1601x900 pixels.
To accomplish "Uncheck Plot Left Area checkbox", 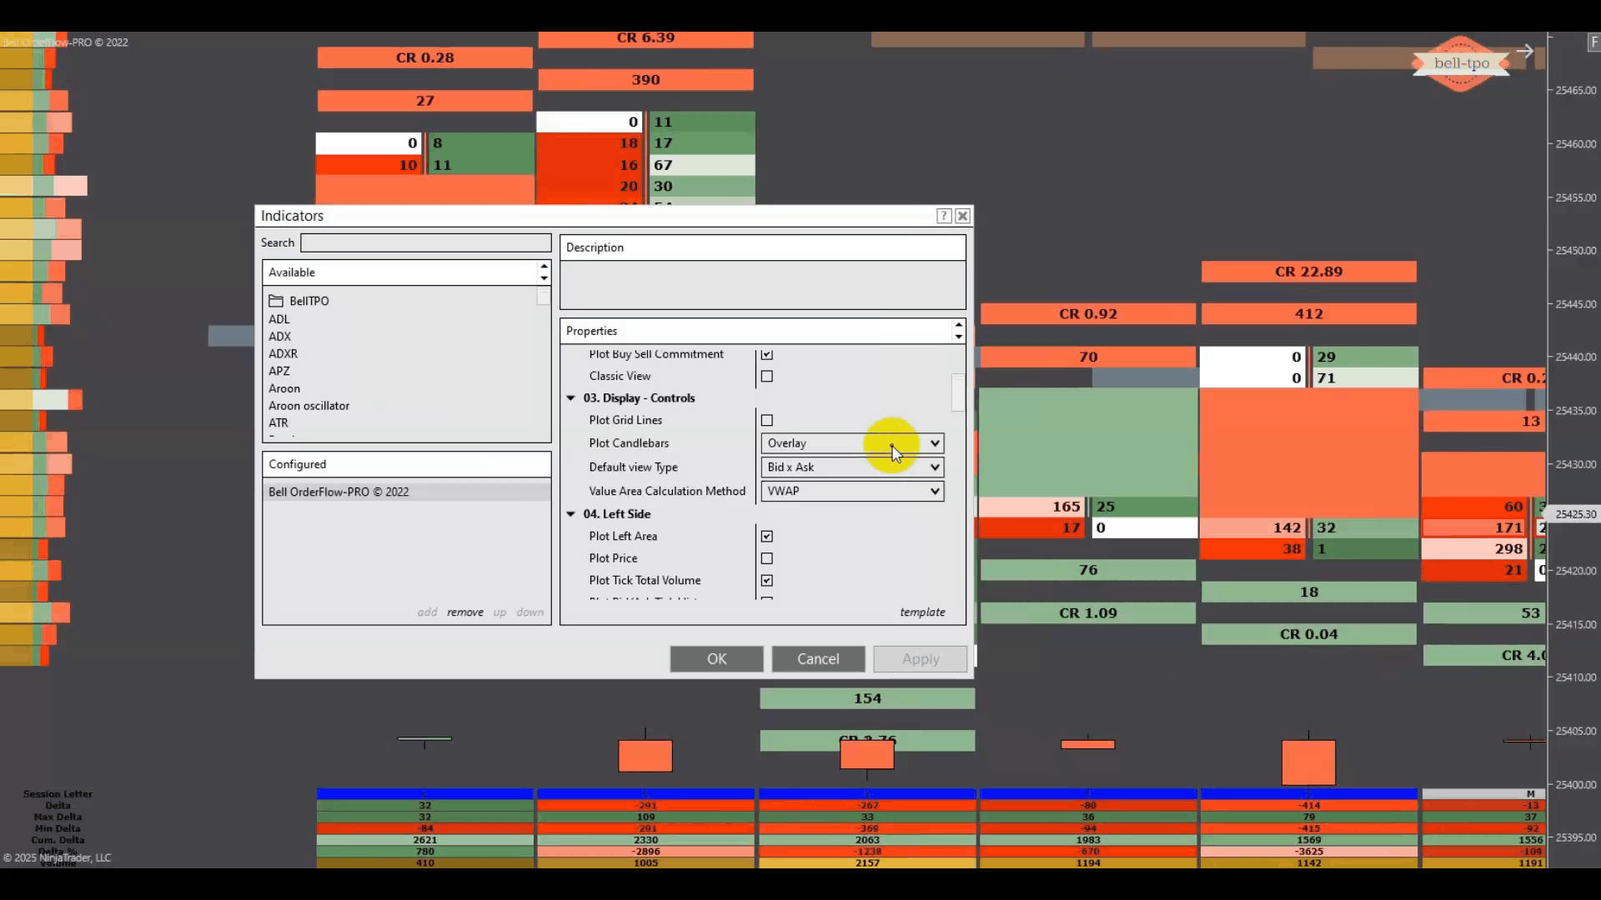I will pos(766,537).
